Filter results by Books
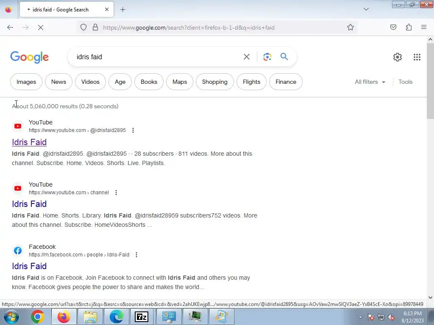The height and width of the screenshot is (325, 434). pyautogui.click(x=149, y=82)
